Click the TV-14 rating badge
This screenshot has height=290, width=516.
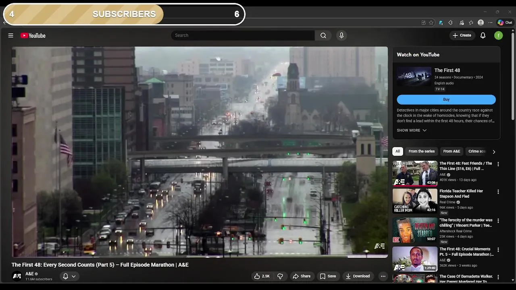coord(440,89)
